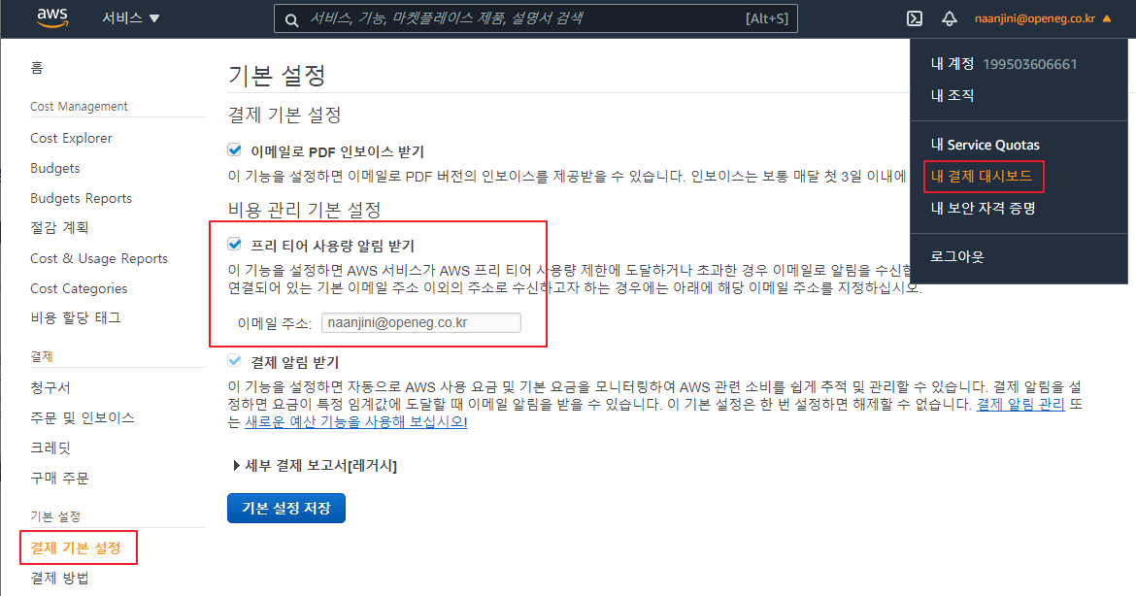Select 내 Service Quotas menu entry
The image size is (1136, 596).
(x=985, y=145)
